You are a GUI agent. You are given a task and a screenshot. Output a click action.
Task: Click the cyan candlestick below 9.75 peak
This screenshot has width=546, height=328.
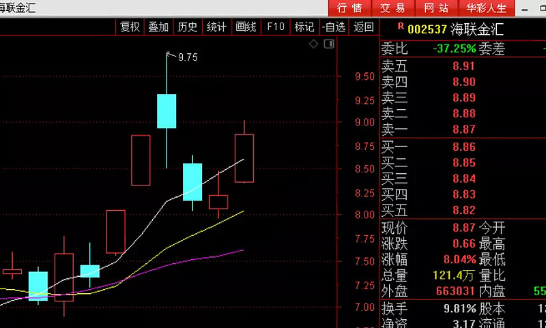[x=167, y=111]
